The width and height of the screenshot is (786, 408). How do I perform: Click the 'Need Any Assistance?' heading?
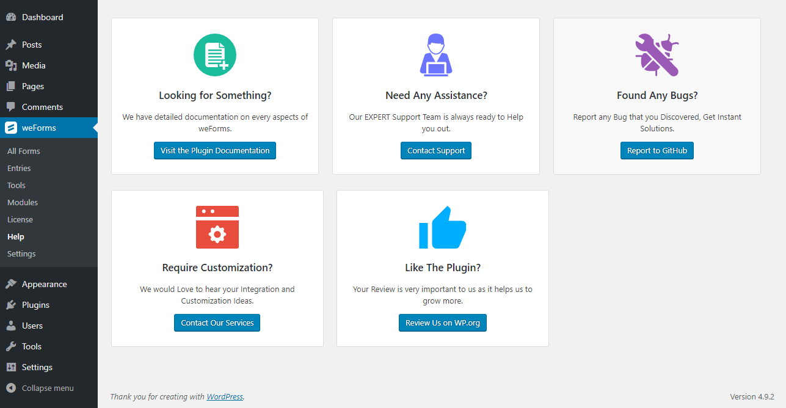click(436, 95)
